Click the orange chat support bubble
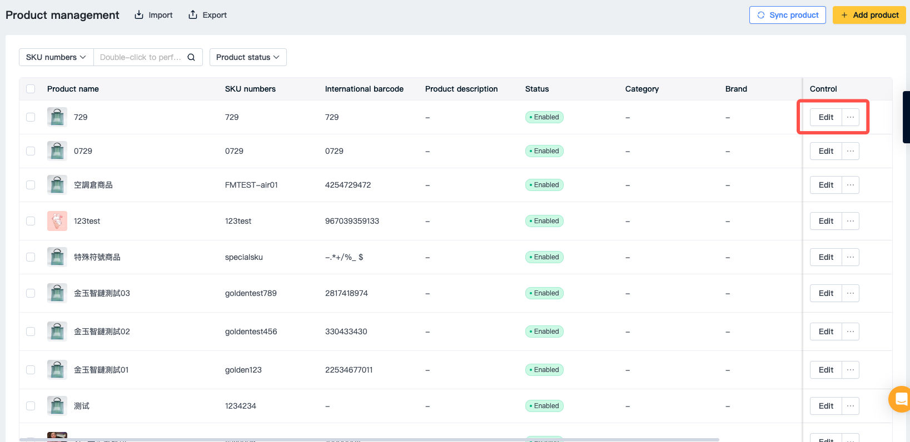Image resolution: width=910 pixels, height=442 pixels. coord(901,399)
